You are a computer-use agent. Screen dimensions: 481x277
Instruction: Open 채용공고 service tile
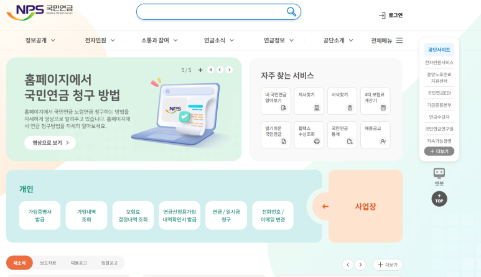[x=375, y=135]
